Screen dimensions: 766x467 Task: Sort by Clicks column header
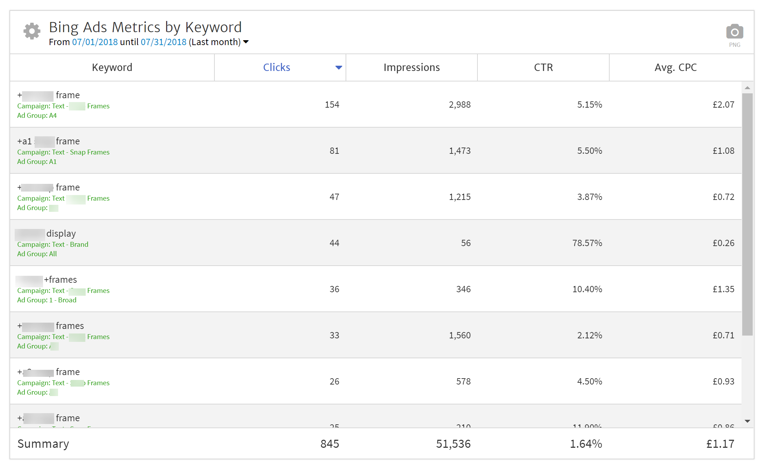[x=276, y=67]
